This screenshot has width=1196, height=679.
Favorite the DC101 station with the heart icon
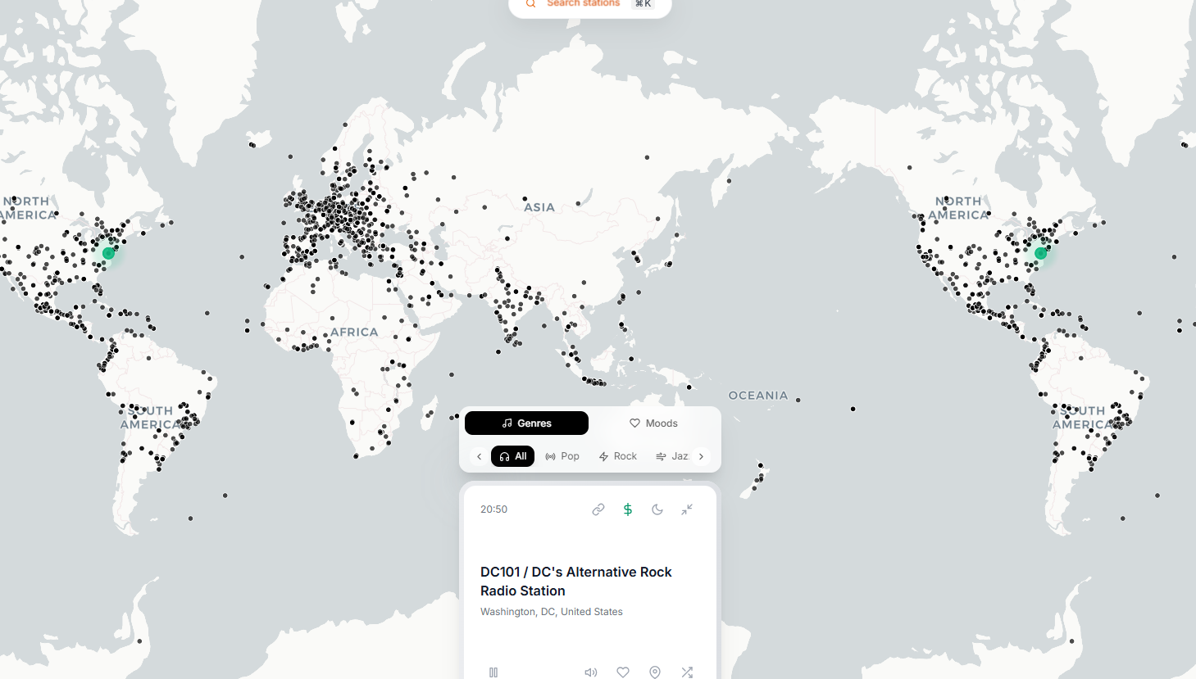(623, 672)
